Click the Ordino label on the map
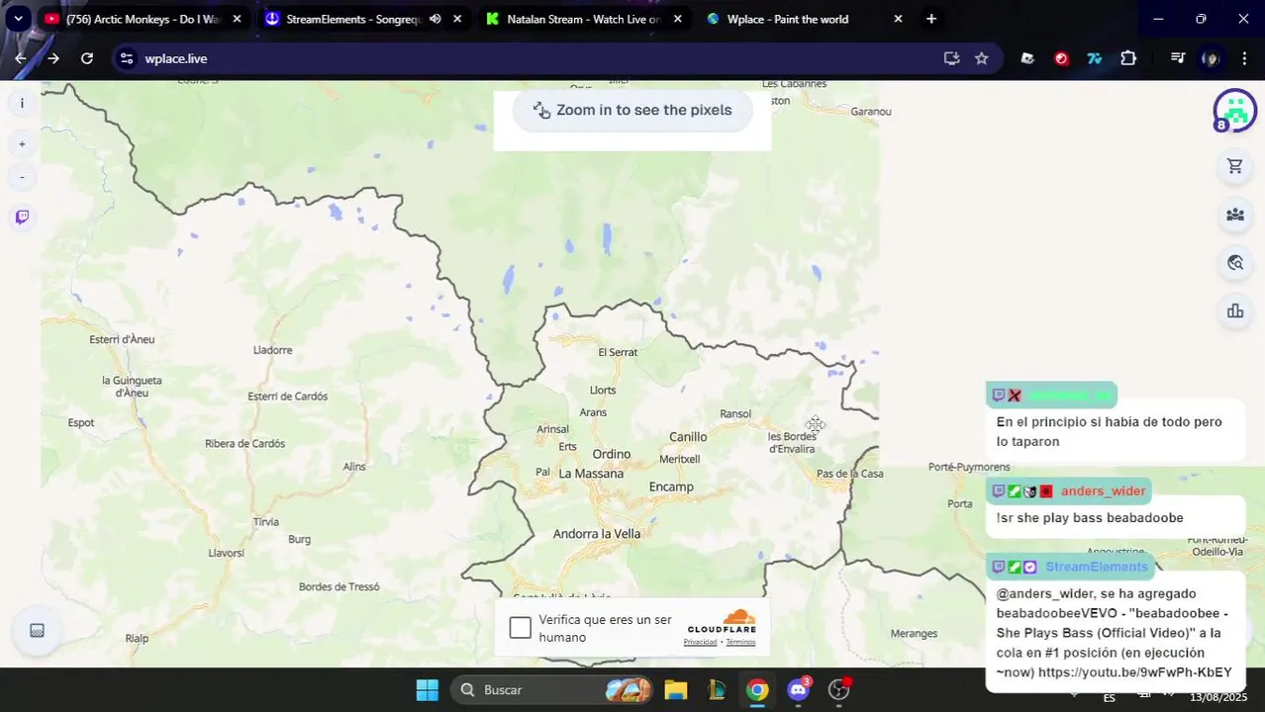The width and height of the screenshot is (1265, 712). 611,454
